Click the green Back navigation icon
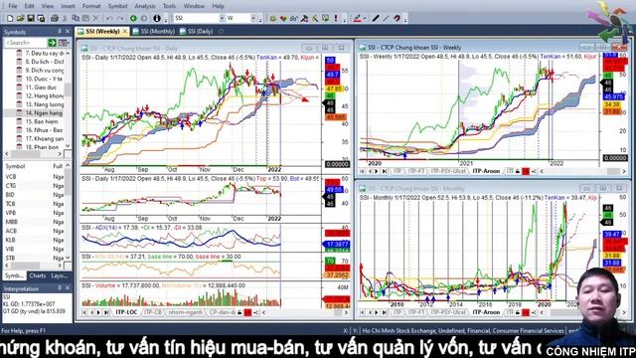Screen dimensions: 636x358 pyautogui.click(x=133, y=18)
